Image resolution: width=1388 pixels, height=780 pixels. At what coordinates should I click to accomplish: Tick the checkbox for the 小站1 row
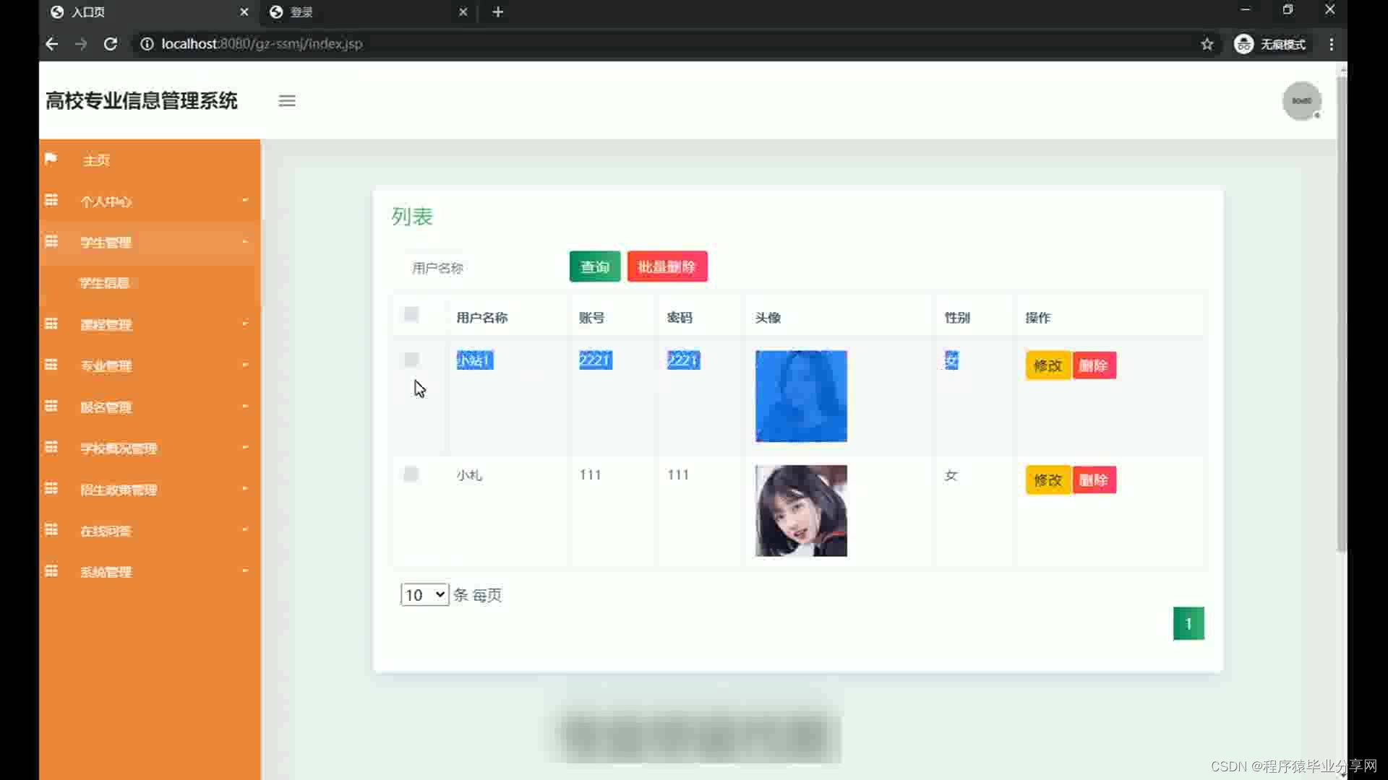tap(411, 360)
